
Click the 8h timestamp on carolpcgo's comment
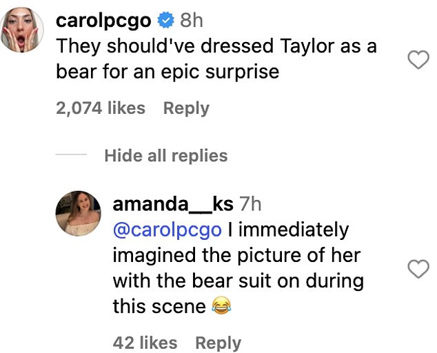192,21
